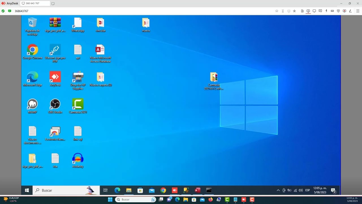The image size is (362, 204).
Task: Select the Nuevo documento text file
Action: (x=33, y=135)
